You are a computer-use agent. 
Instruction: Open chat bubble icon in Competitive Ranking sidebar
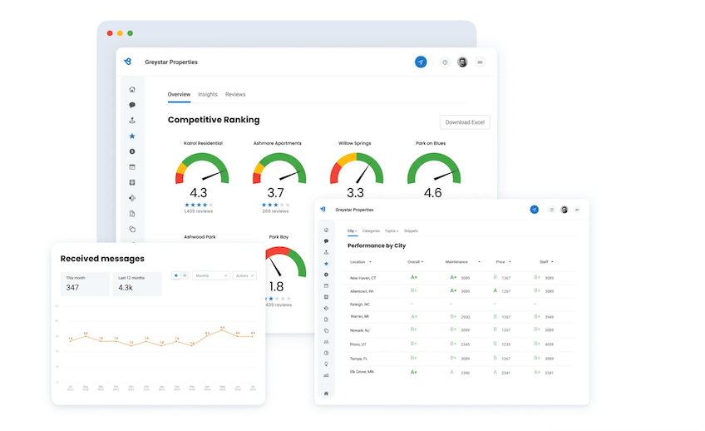(x=132, y=105)
